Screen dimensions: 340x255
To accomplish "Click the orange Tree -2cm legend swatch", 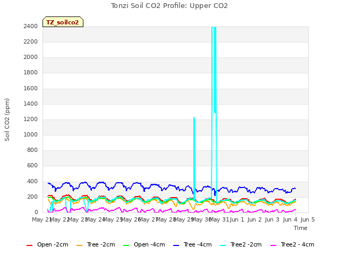I will tap(79, 245).
